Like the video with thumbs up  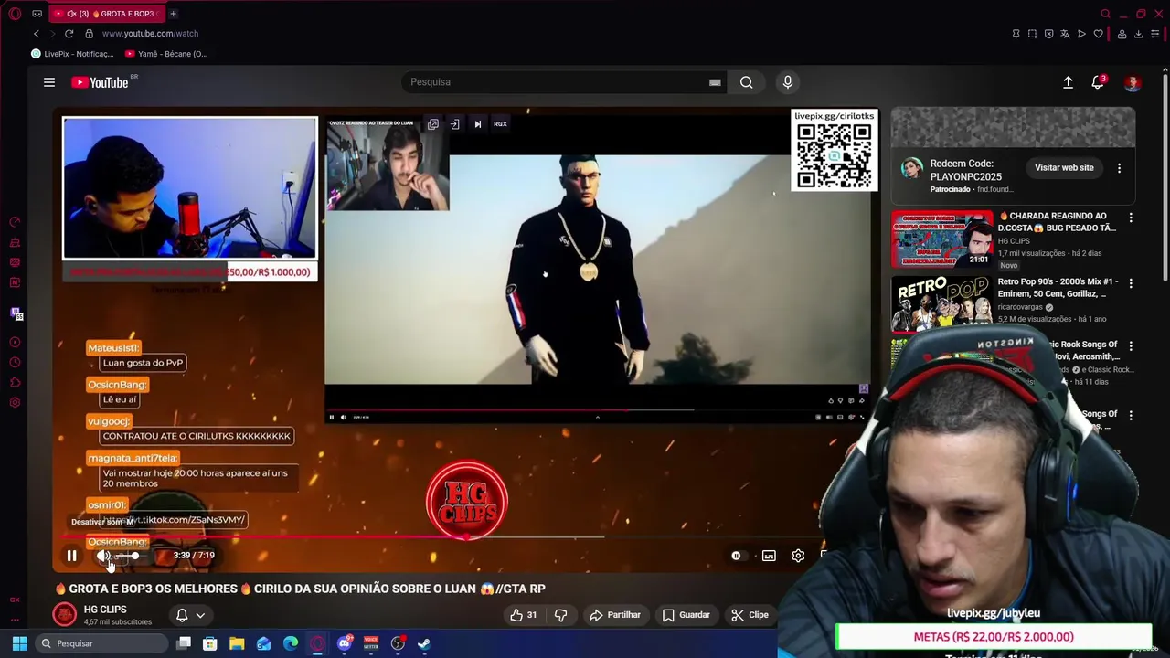[x=524, y=615]
